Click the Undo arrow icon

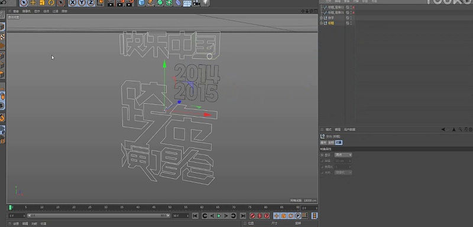click(4, 2)
